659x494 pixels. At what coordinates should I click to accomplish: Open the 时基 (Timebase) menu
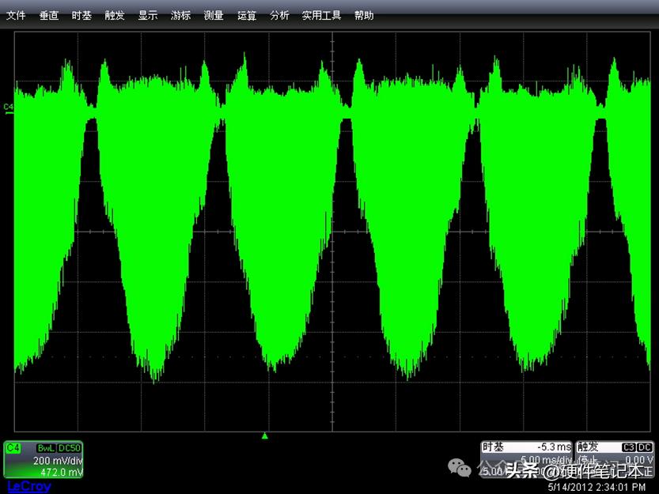[x=81, y=15]
